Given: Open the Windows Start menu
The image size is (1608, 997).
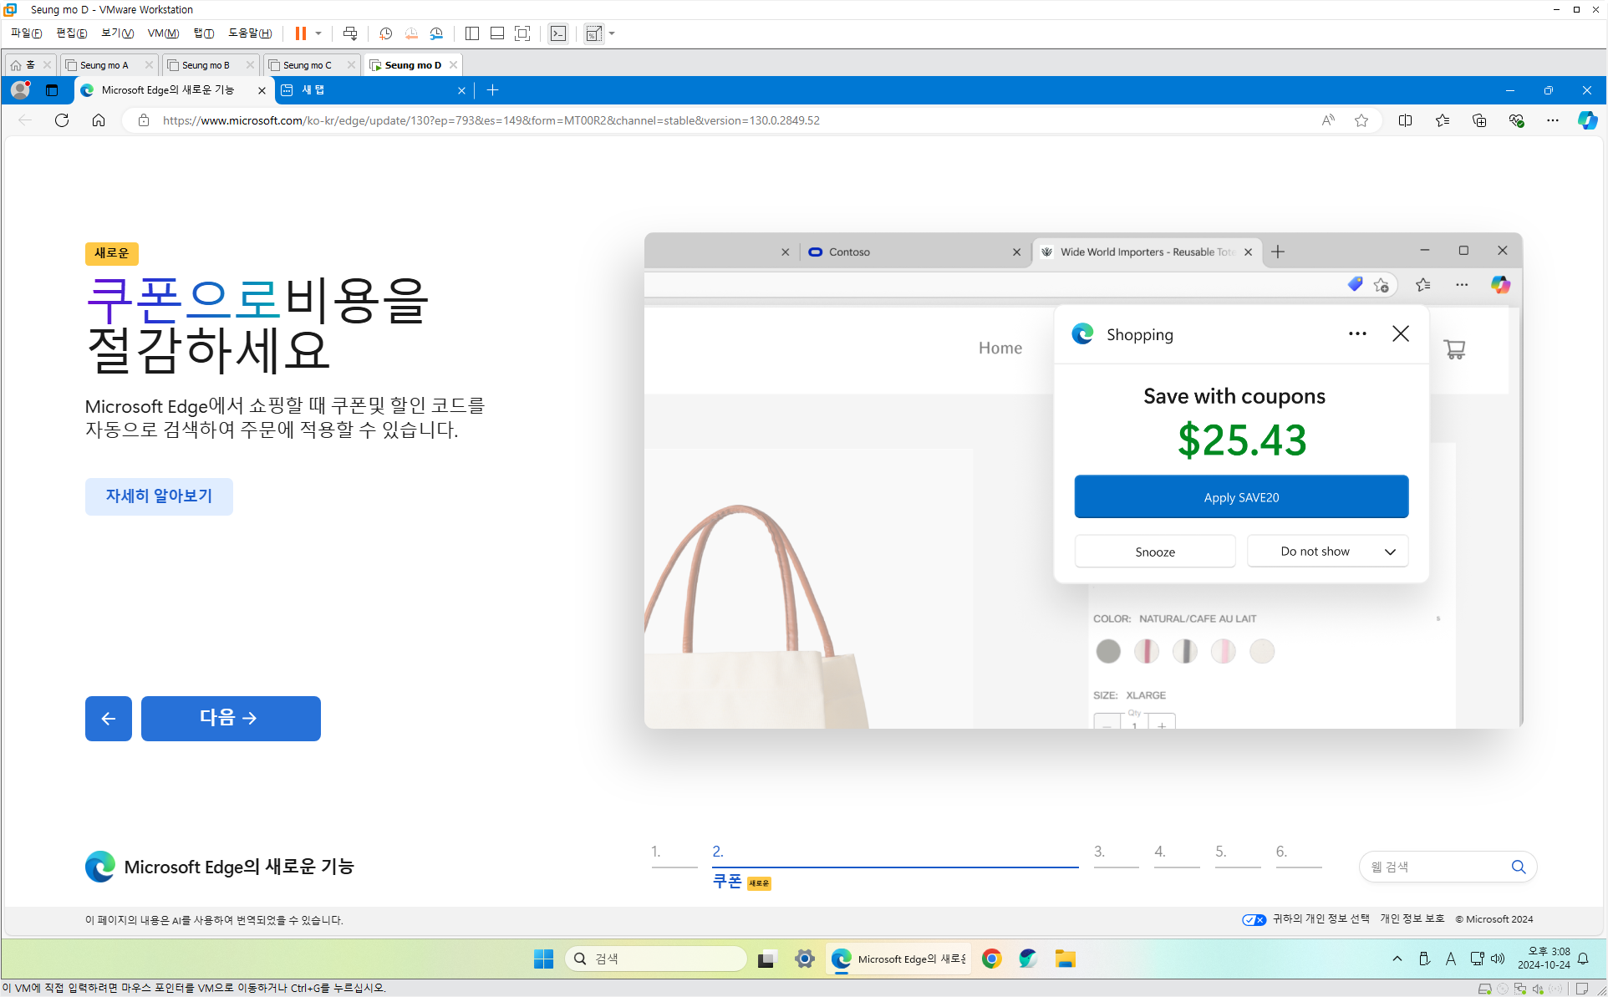Looking at the screenshot, I should [x=544, y=959].
